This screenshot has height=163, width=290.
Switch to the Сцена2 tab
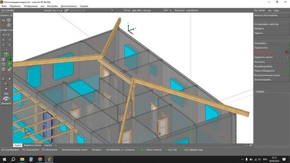pos(48,145)
